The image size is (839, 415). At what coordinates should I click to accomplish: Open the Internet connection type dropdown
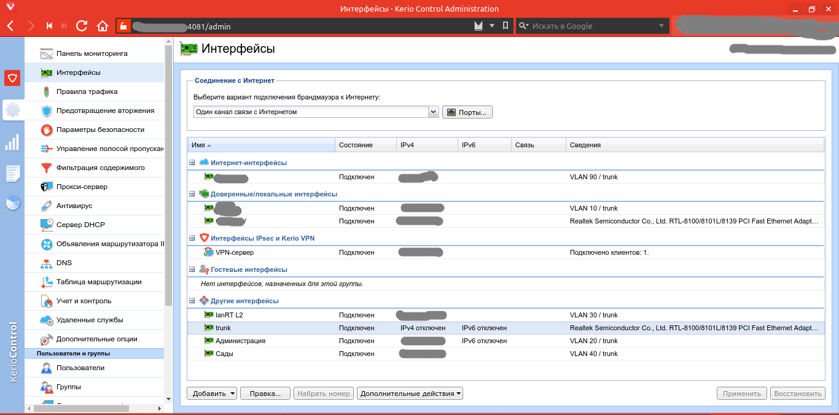(433, 112)
